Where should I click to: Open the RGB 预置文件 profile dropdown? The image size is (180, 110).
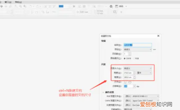pyautogui.click(x=141, y=96)
